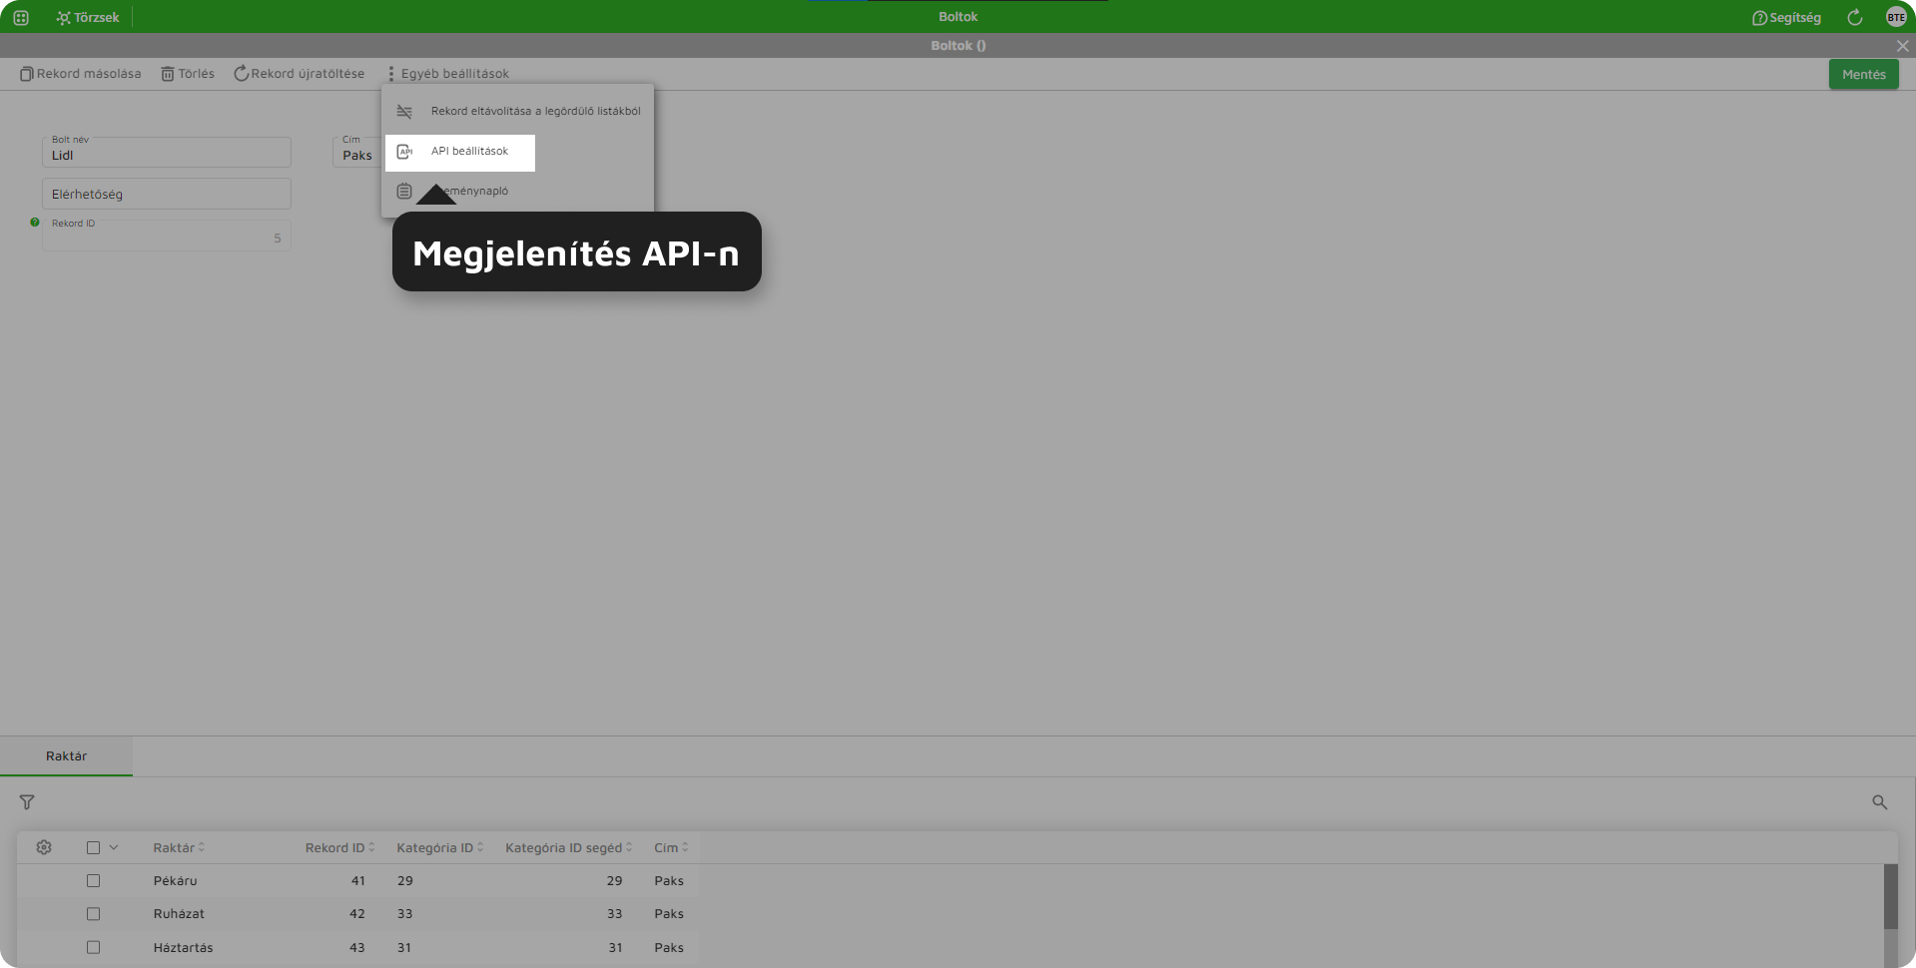Viewport: 1916px width, 968px height.
Task: Click the API icon in dropdown menu
Action: pyautogui.click(x=404, y=152)
